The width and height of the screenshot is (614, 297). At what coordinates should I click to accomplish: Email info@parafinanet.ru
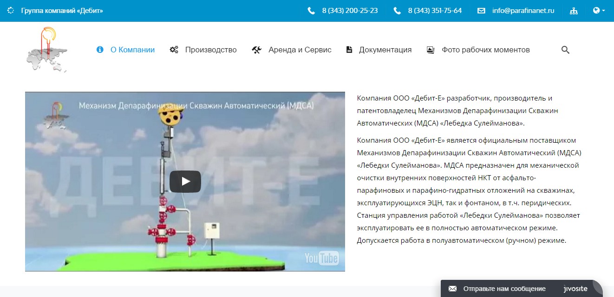523,11
